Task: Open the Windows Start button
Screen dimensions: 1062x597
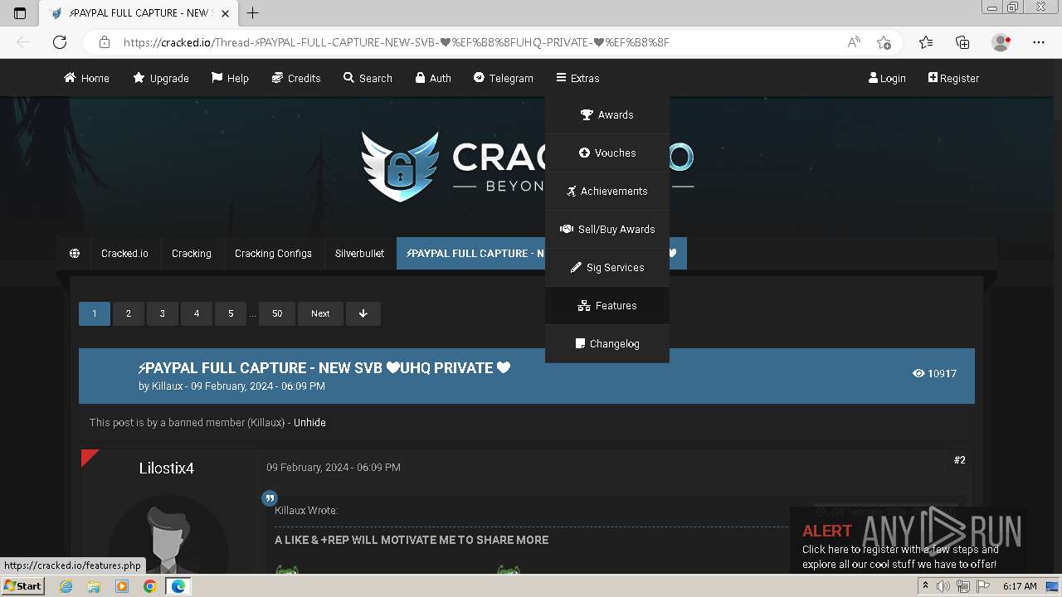Action: (22, 585)
